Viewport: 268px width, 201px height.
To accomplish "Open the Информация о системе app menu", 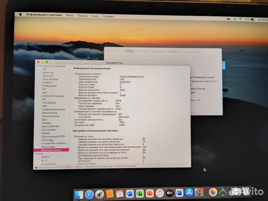I will 44,15.
